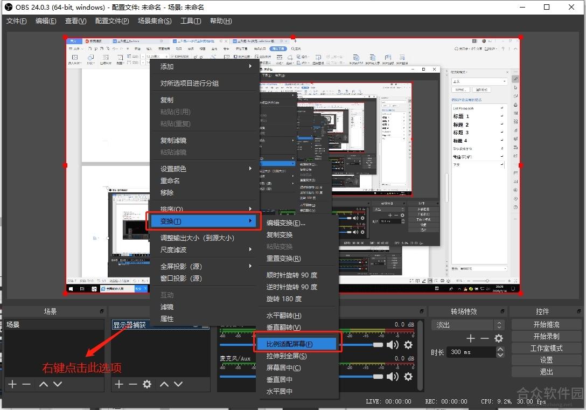Float the 场景 dock using its header icon

102,311
